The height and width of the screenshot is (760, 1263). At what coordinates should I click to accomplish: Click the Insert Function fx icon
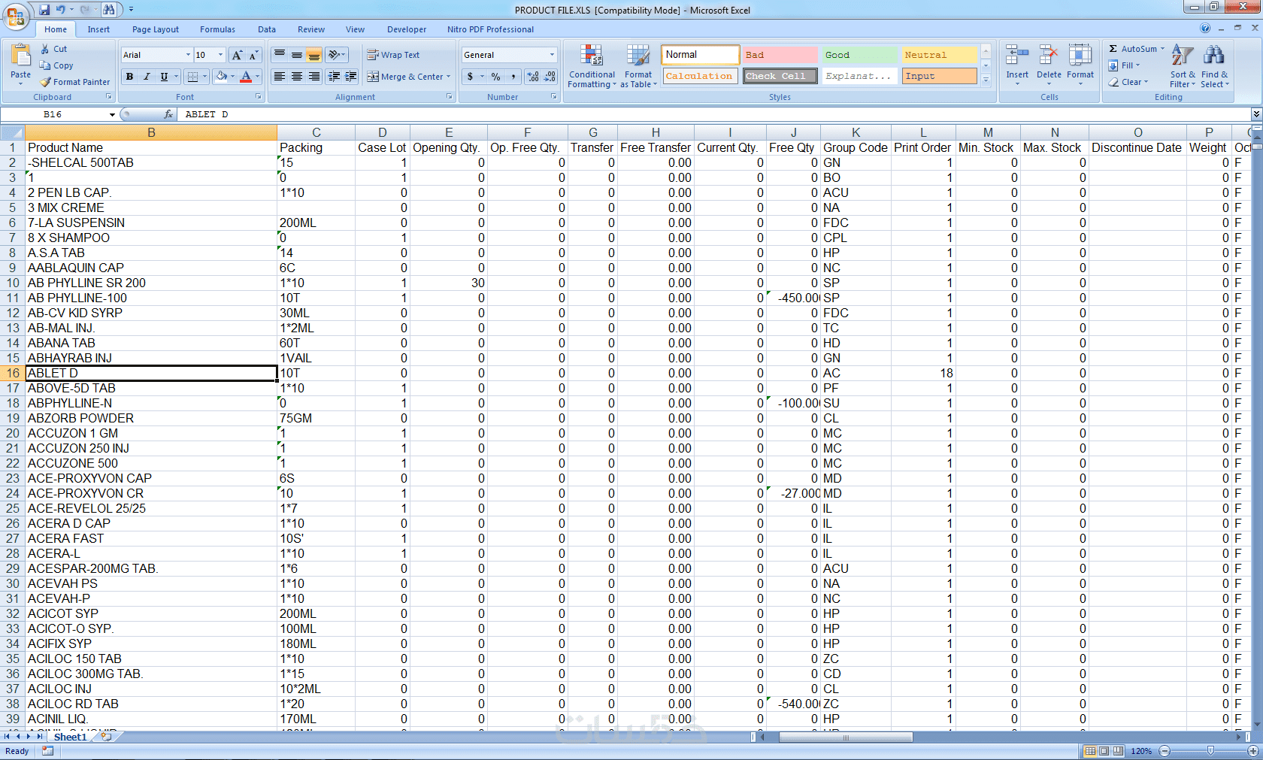point(168,114)
